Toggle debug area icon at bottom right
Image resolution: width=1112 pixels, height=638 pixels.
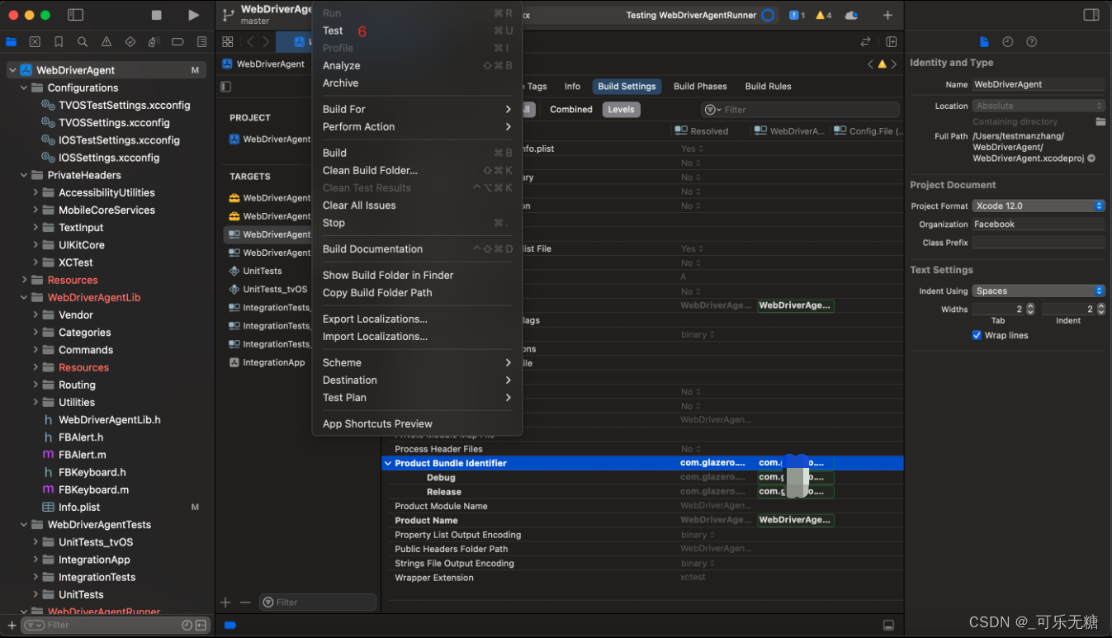click(x=888, y=625)
